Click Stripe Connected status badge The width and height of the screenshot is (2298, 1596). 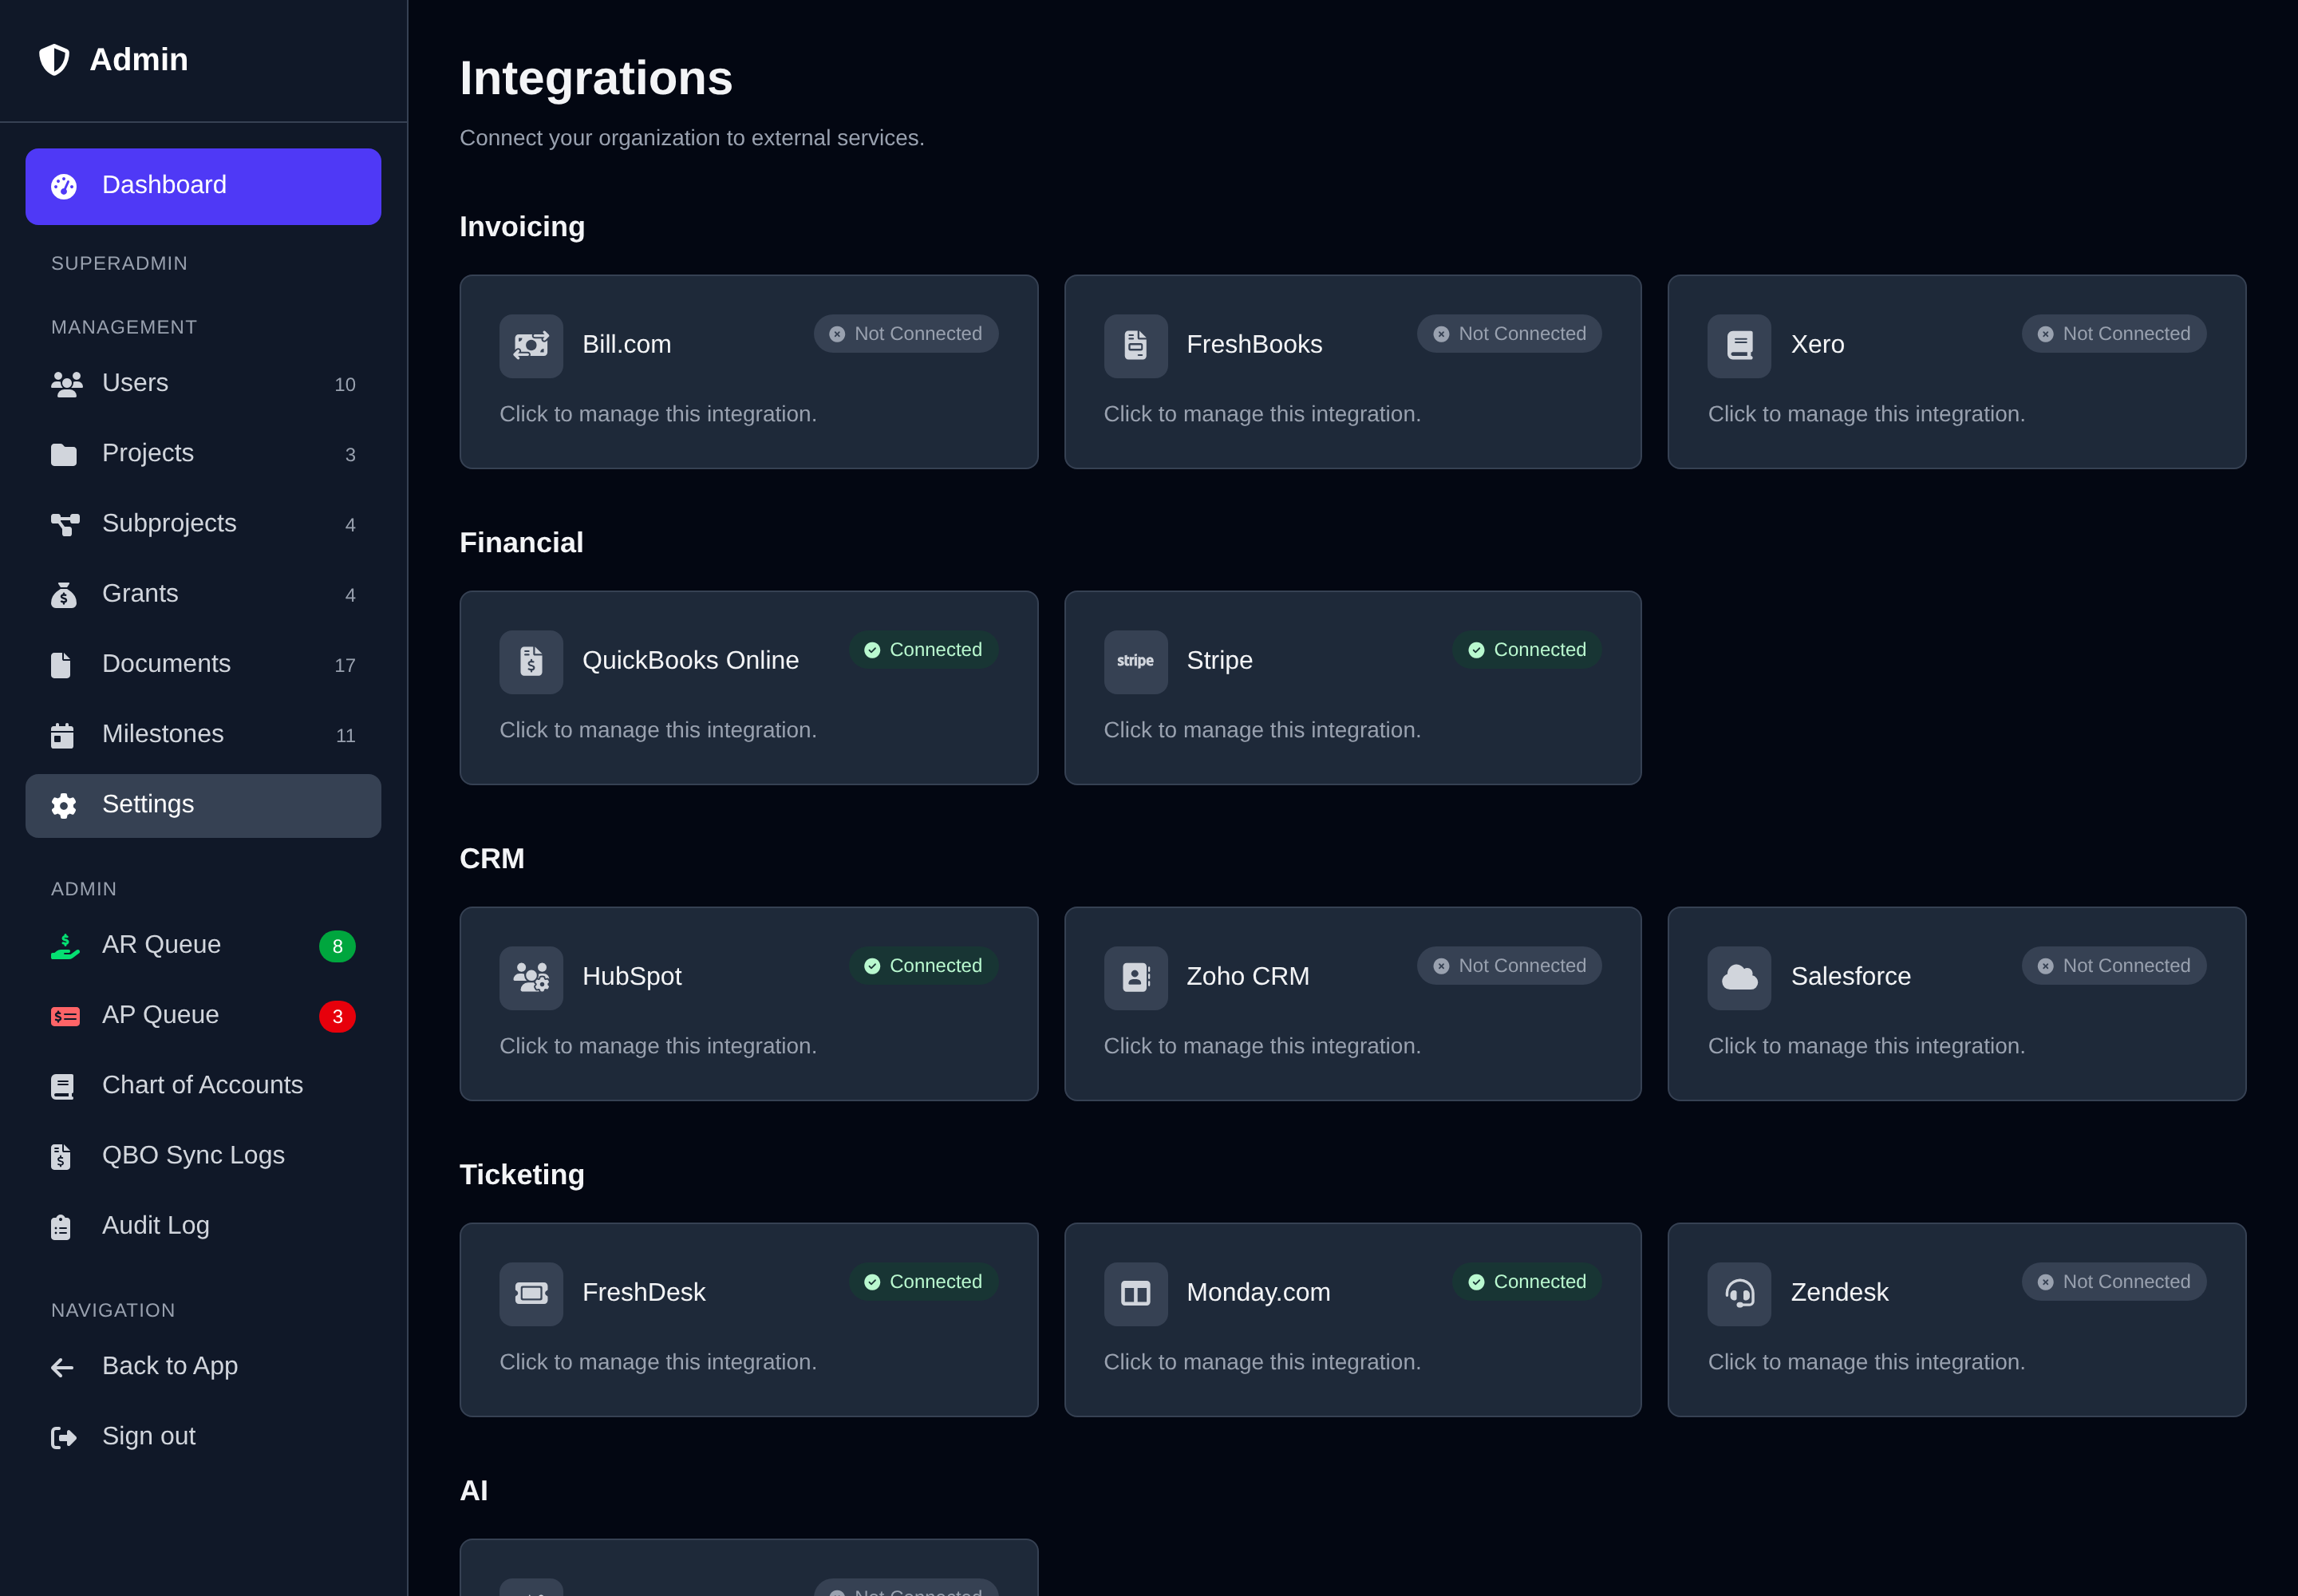pos(1527,650)
